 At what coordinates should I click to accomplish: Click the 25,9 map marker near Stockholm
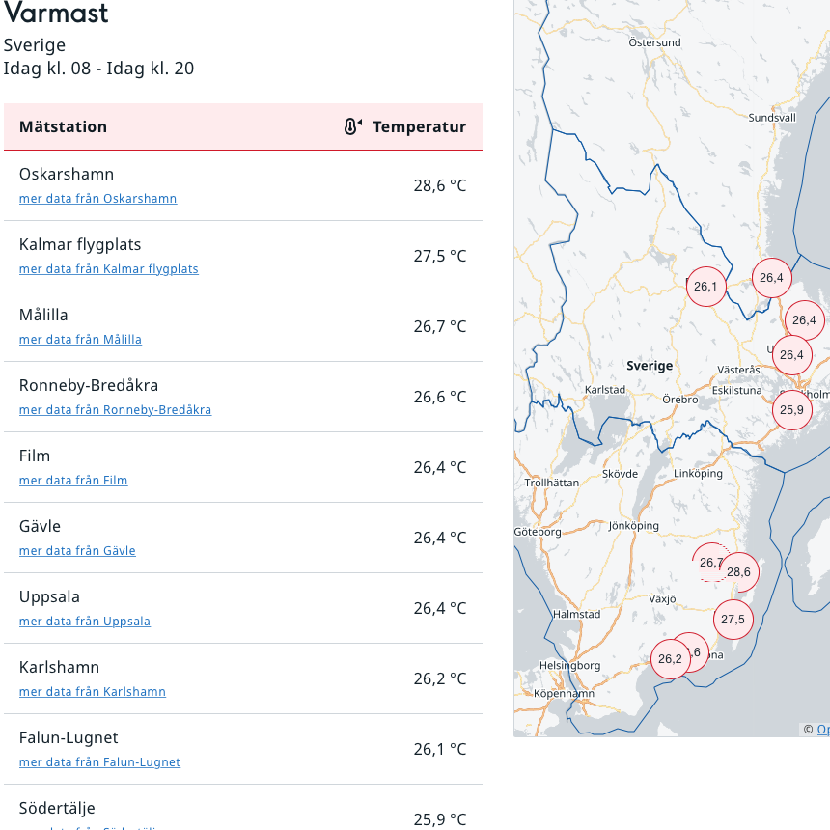coord(792,410)
